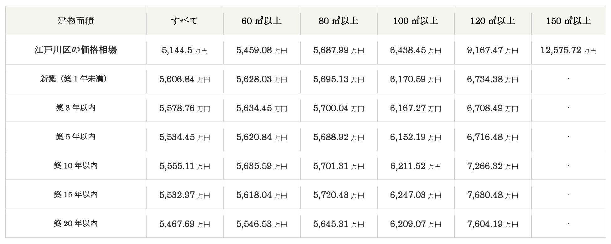Click the 築5年以内 row label

[x=75, y=137]
